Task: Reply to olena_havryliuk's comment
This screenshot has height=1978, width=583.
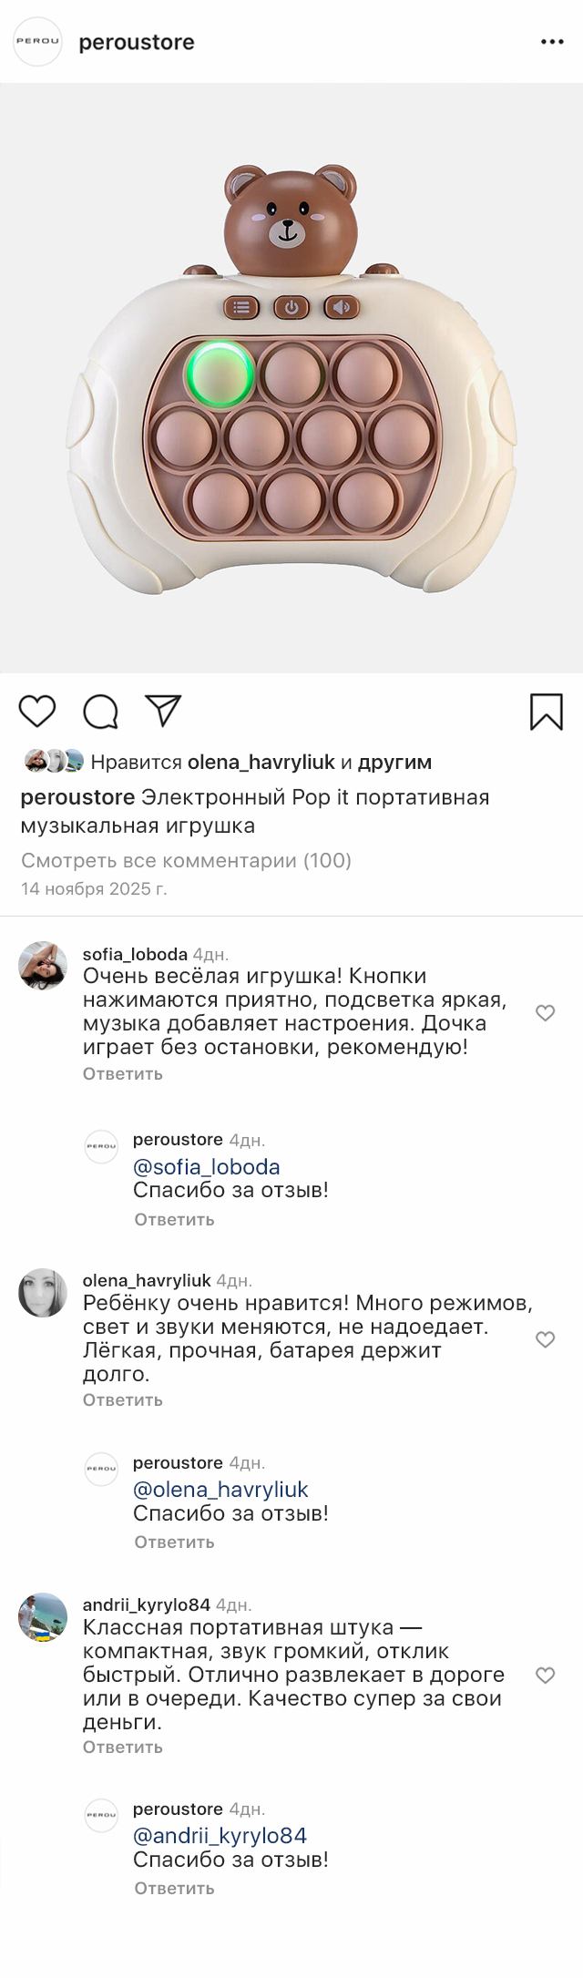Action: click(x=123, y=1399)
